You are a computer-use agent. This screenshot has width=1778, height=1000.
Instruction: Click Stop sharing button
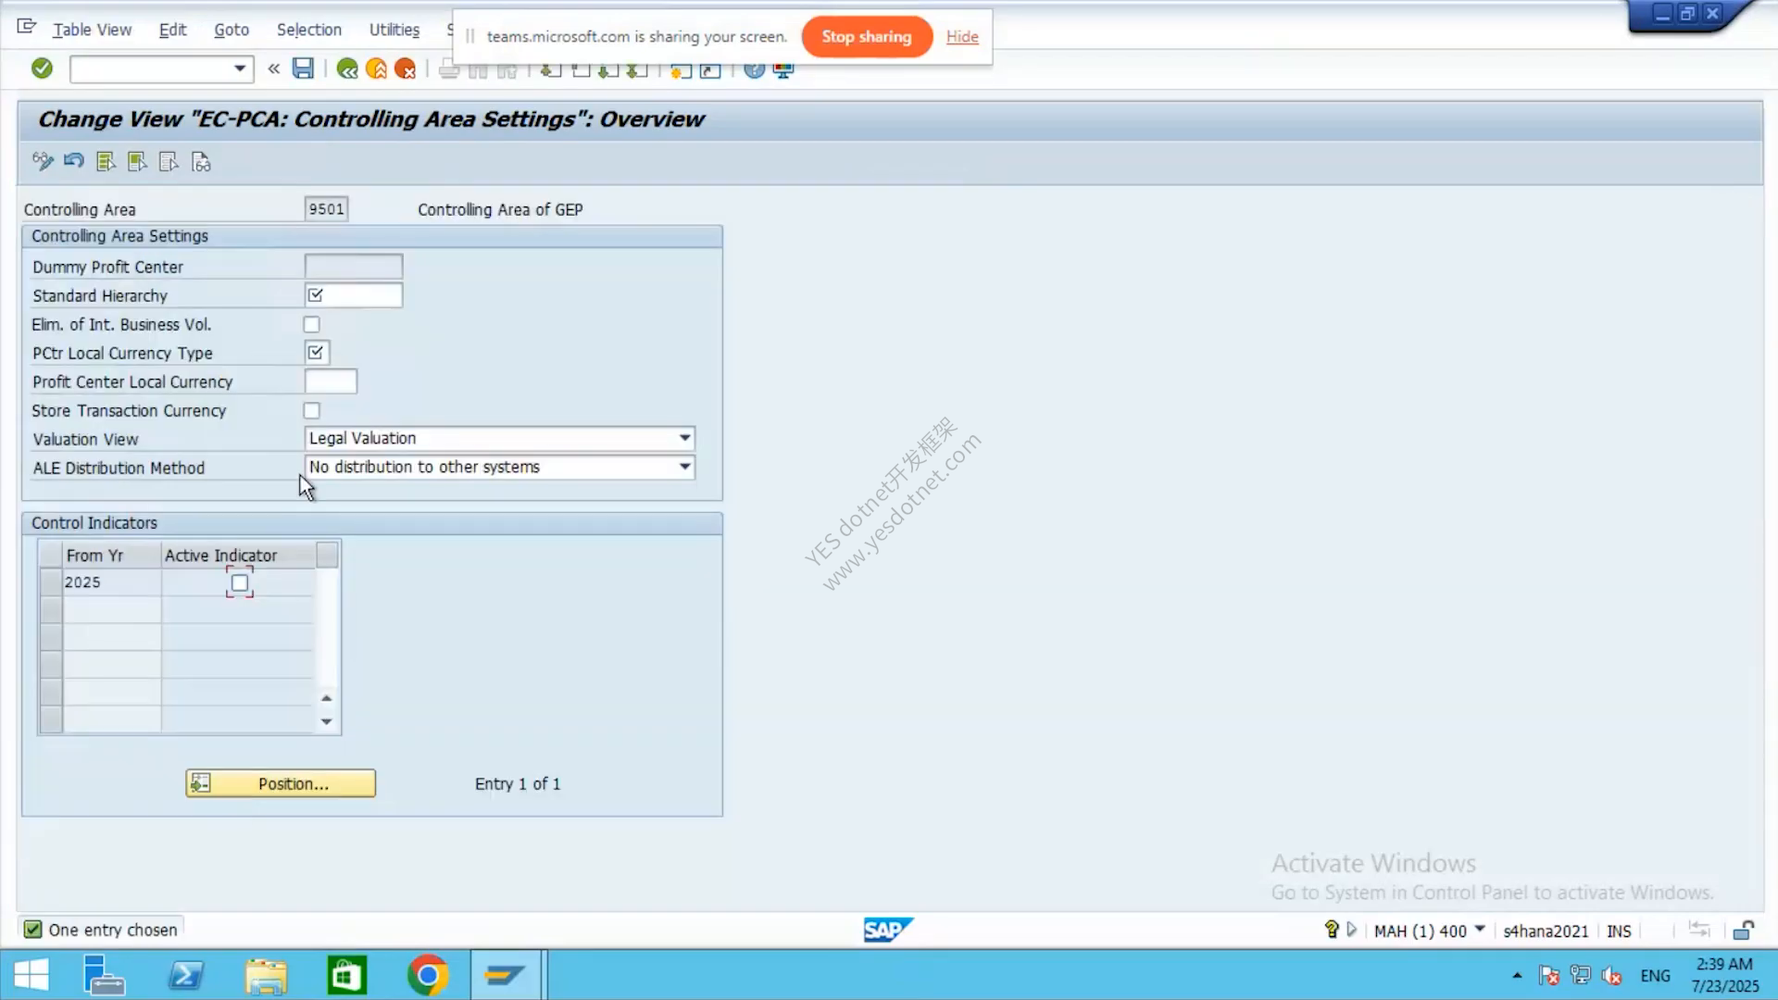click(x=867, y=37)
